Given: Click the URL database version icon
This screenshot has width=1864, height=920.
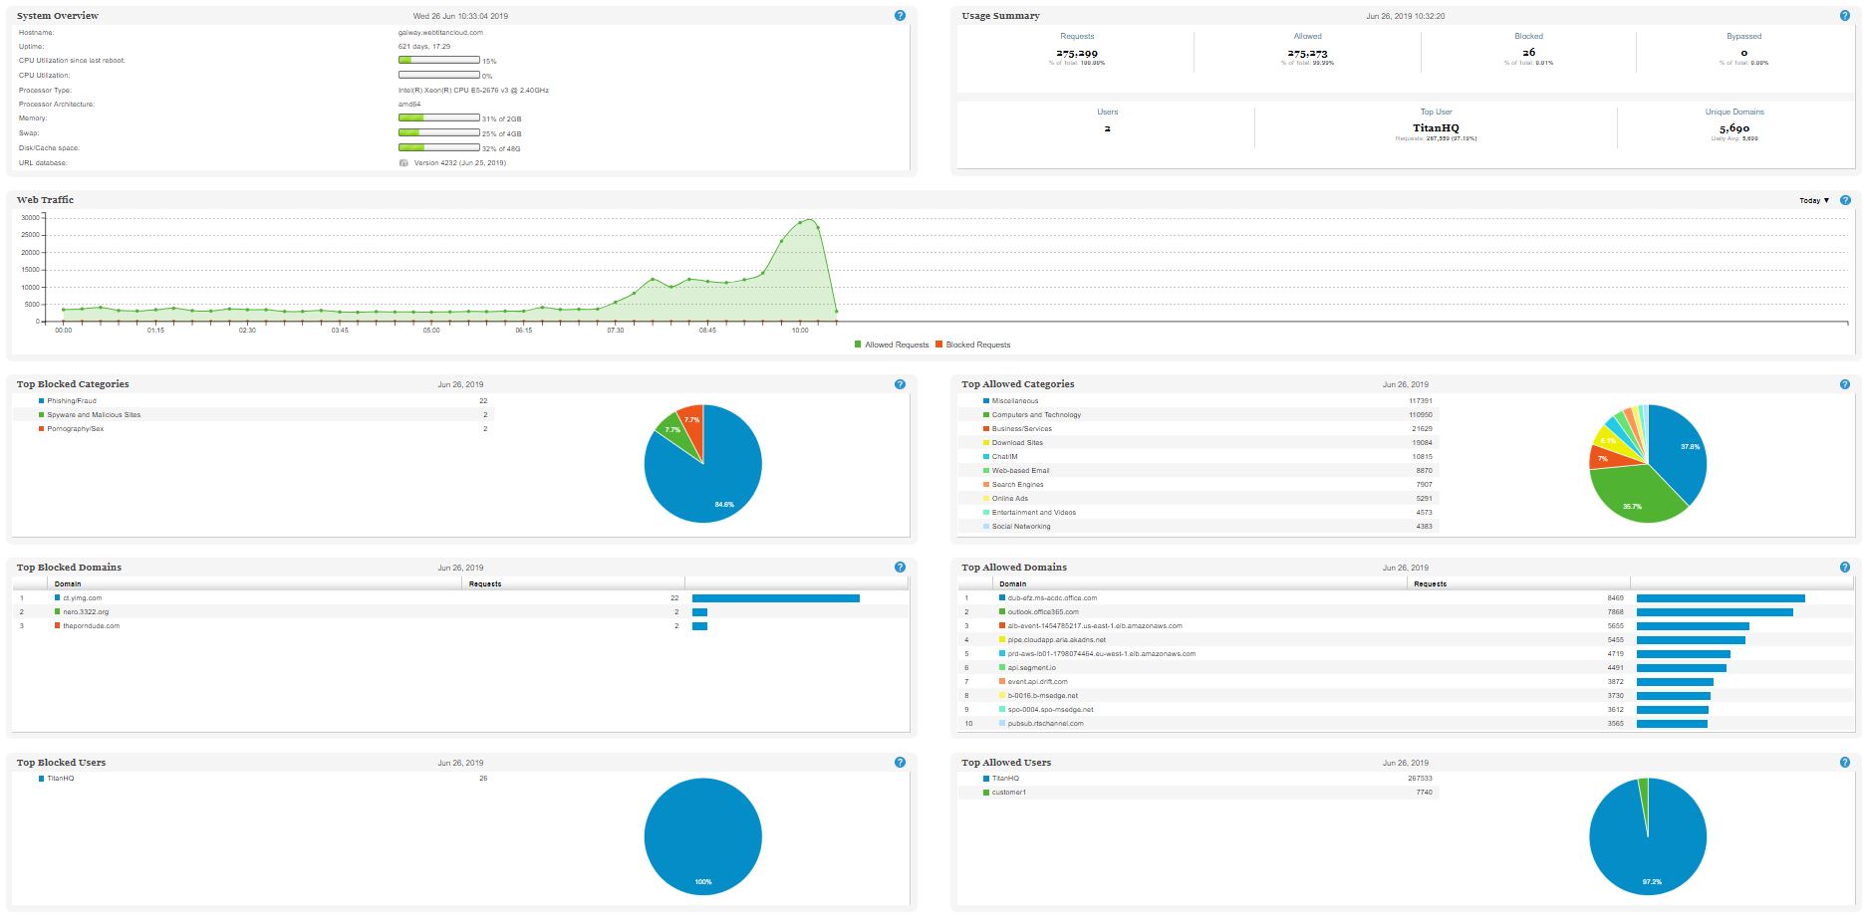Looking at the screenshot, I should tap(403, 162).
